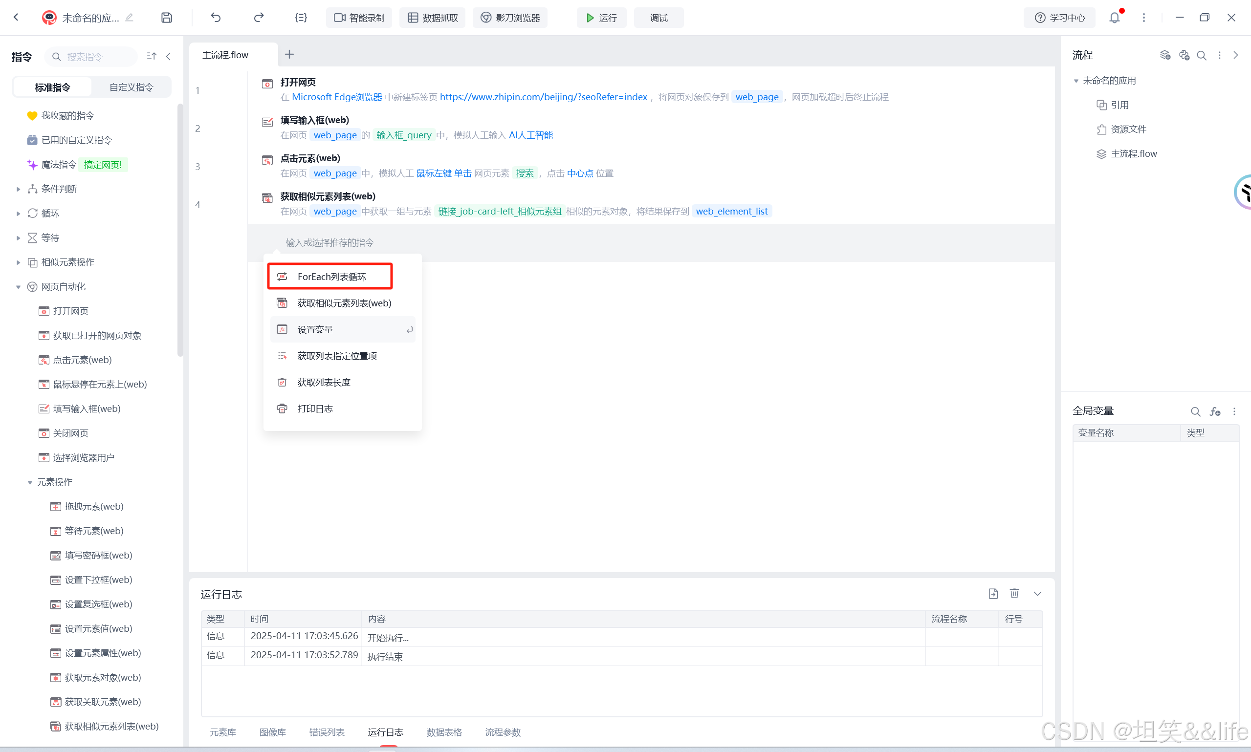Image resolution: width=1251 pixels, height=752 pixels.
Task: Collapse the 网页自动化 category
Action: coord(18,287)
